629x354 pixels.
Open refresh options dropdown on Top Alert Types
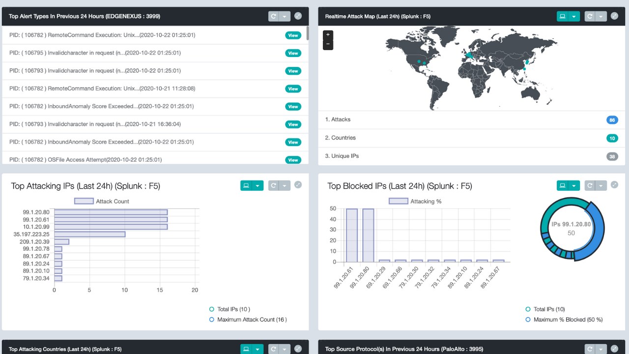(285, 16)
